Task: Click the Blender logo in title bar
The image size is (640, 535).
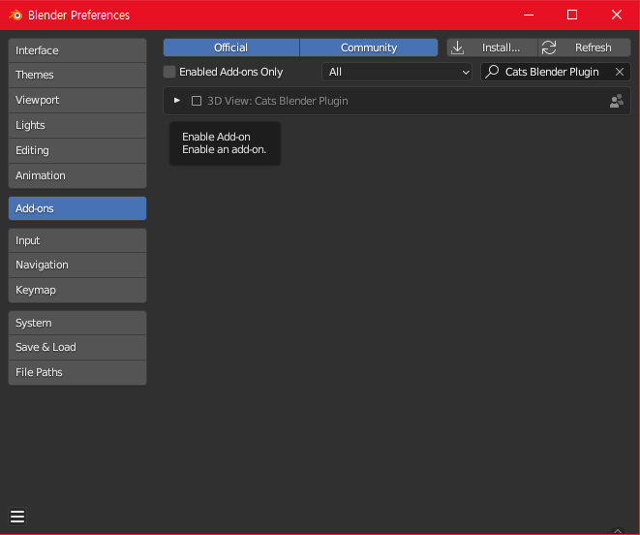Action: tap(15, 16)
